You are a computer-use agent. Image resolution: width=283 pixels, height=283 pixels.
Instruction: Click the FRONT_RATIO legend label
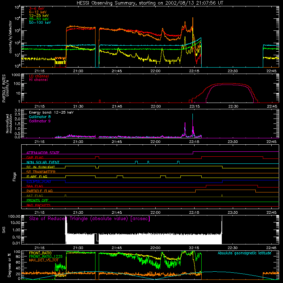[x=40, y=253]
